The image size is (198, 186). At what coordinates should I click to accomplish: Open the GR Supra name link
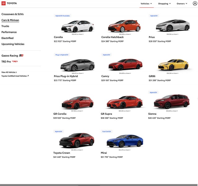[106, 114]
